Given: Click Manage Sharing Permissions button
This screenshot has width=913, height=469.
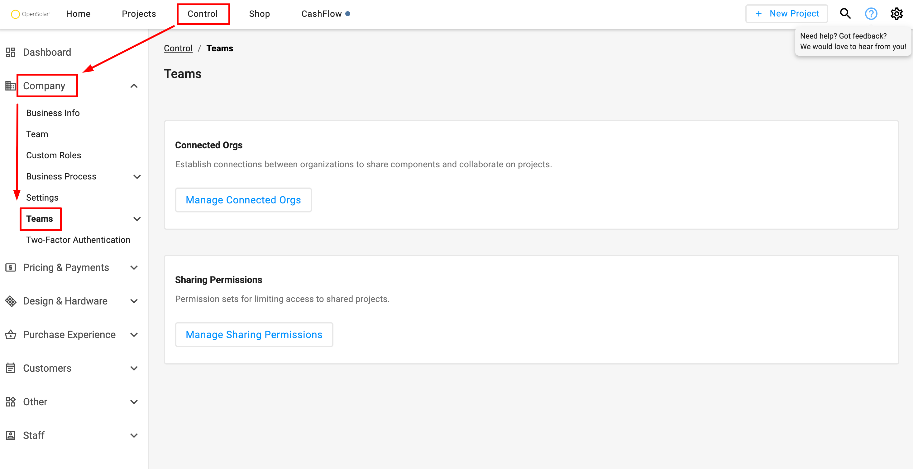Looking at the screenshot, I should [x=254, y=335].
